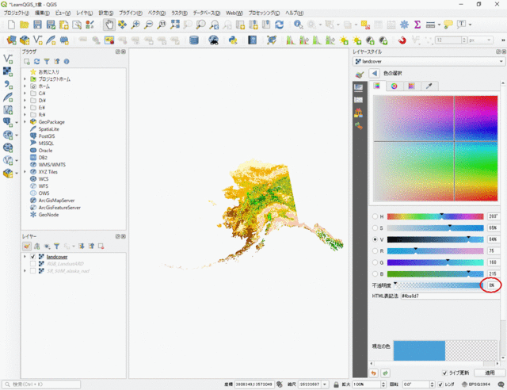Select the G radio button
The width and height of the screenshot is (507, 390).
point(375,262)
